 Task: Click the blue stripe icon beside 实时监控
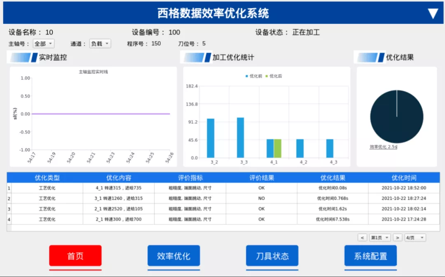(24, 57)
